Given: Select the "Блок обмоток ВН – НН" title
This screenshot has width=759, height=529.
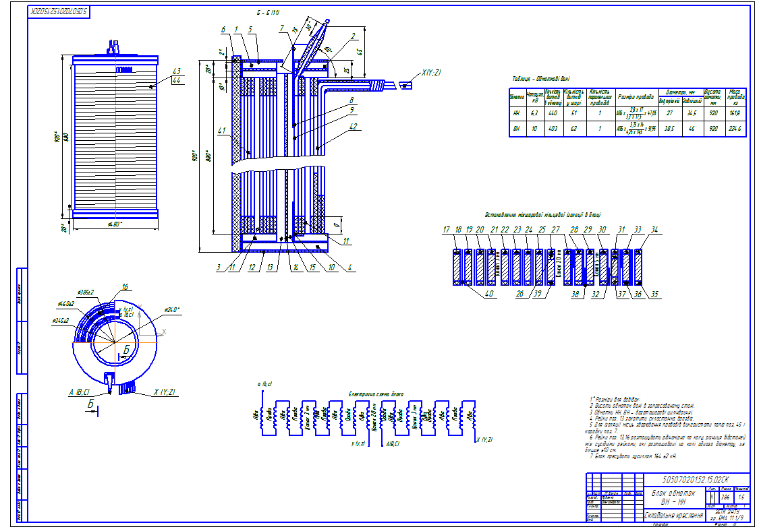Looking at the screenshot, I should click(x=673, y=497).
